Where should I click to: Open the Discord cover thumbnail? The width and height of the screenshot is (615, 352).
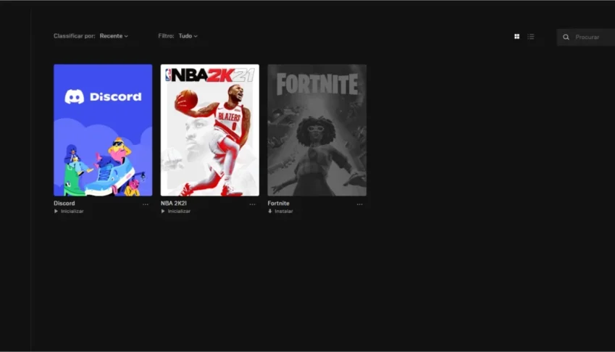(103, 130)
